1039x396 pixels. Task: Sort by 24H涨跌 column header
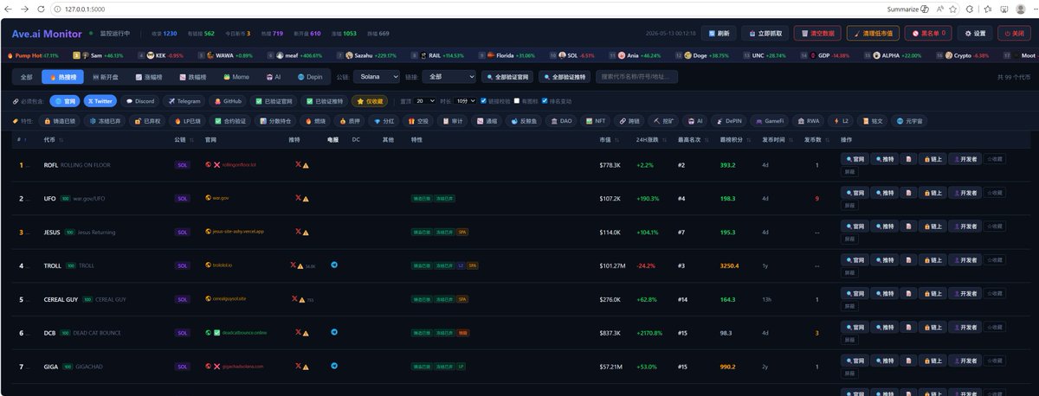(x=649, y=138)
